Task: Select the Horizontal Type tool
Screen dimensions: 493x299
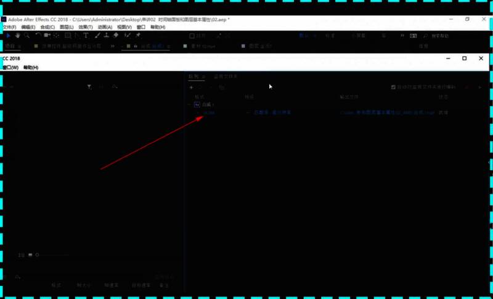Action: [87, 36]
